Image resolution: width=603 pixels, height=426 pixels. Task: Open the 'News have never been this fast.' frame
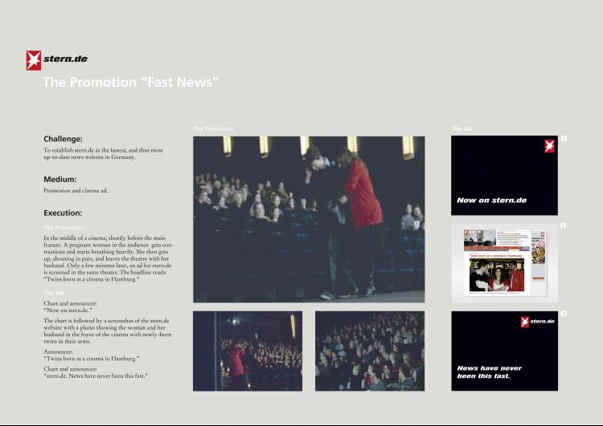pos(505,351)
